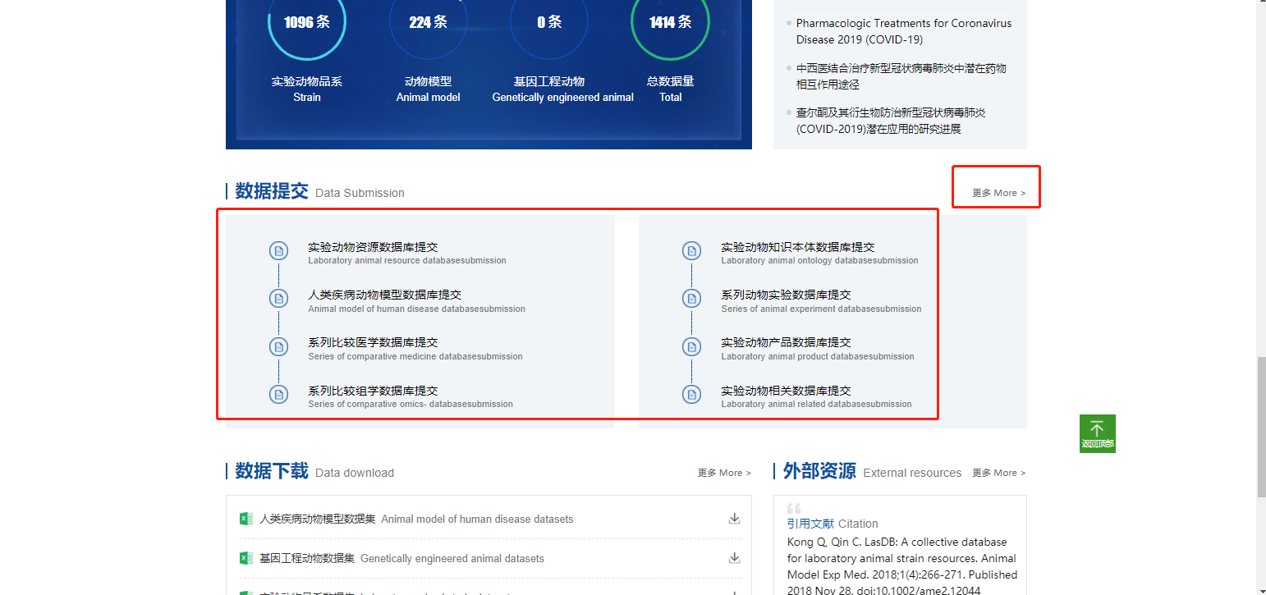This screenshot has width=1266, height=595.
Task: Open 更多 More in Data Submission section
Action: [998, 193]
